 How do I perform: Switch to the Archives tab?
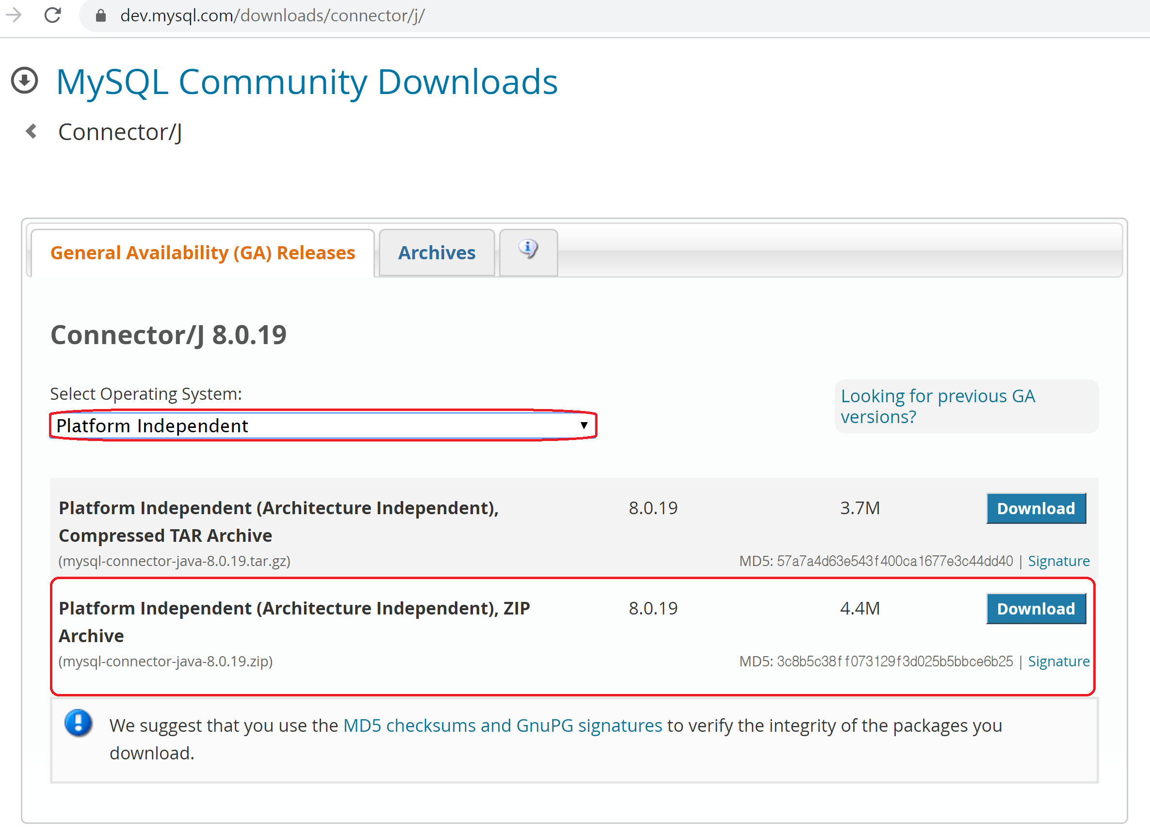pos(436,253)
